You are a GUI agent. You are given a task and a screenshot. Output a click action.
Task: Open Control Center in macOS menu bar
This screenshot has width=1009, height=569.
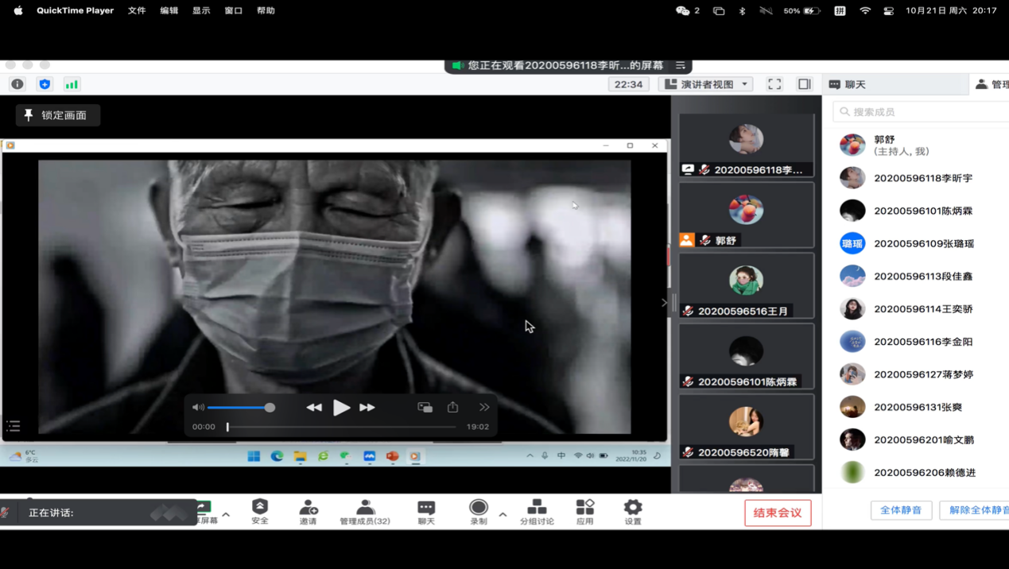tap(889, 10)
